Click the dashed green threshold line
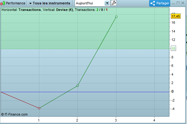 click(x=85, y=49)
